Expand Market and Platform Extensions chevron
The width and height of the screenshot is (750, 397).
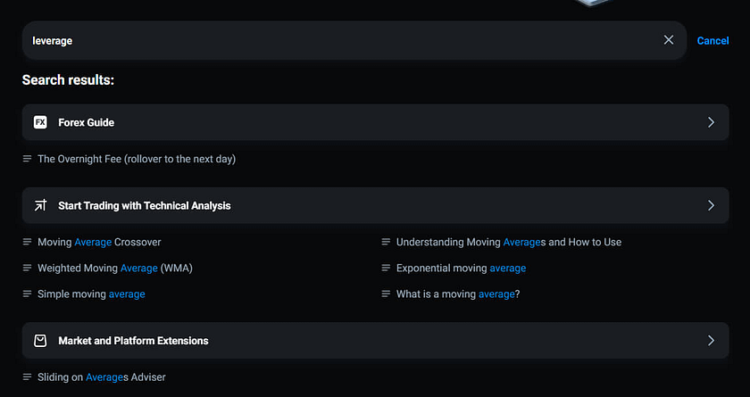point(711,341)
